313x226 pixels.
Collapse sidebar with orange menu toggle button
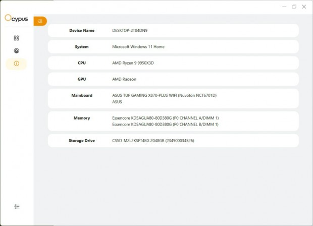click(40, 21)
